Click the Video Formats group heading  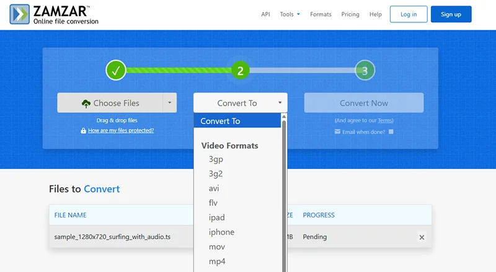[229, 145]
